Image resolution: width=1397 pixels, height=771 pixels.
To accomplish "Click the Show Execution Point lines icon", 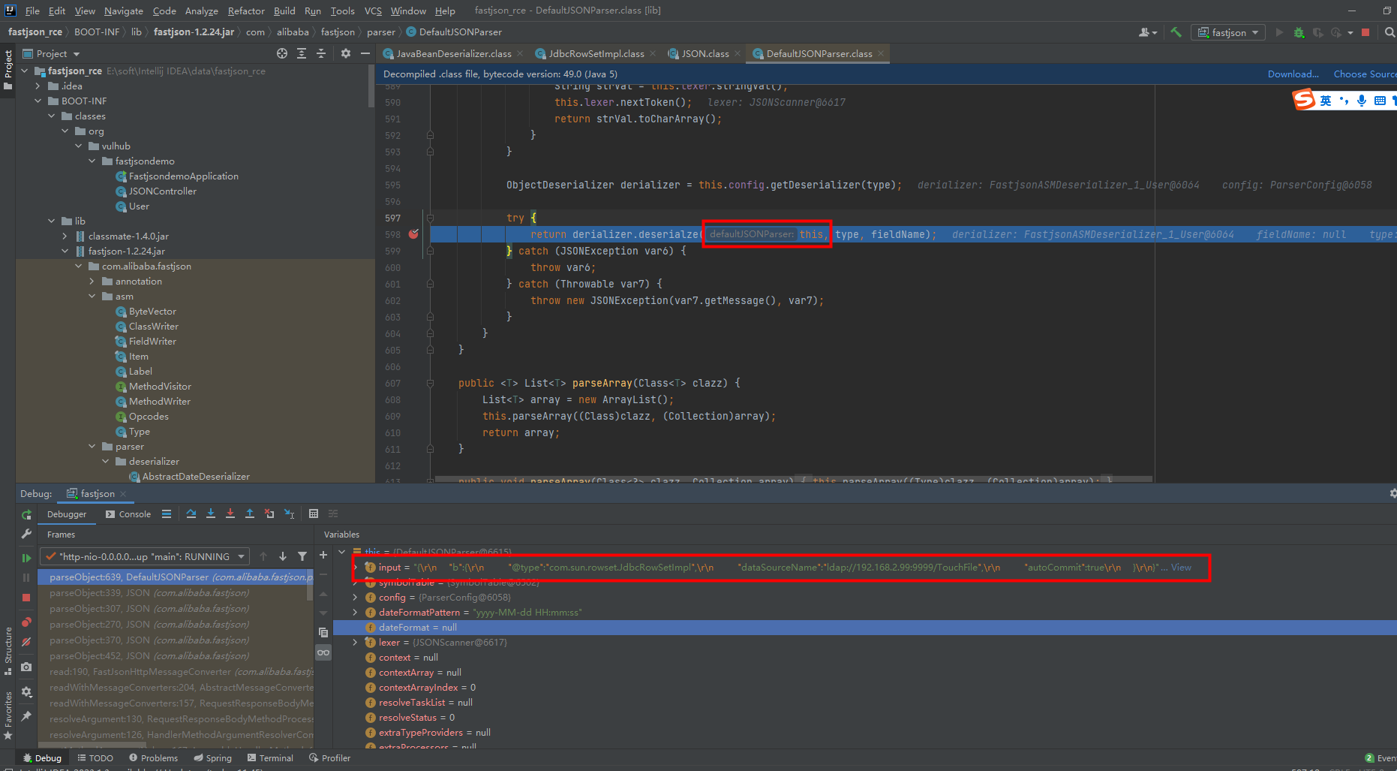I will click(167, 513).
